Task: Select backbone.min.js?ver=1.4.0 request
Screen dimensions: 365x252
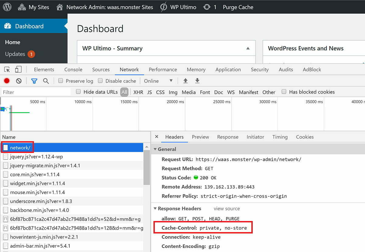Action: click(x=72, y=210)
